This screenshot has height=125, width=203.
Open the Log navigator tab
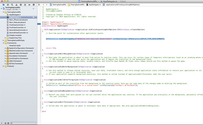pos(33,5)
